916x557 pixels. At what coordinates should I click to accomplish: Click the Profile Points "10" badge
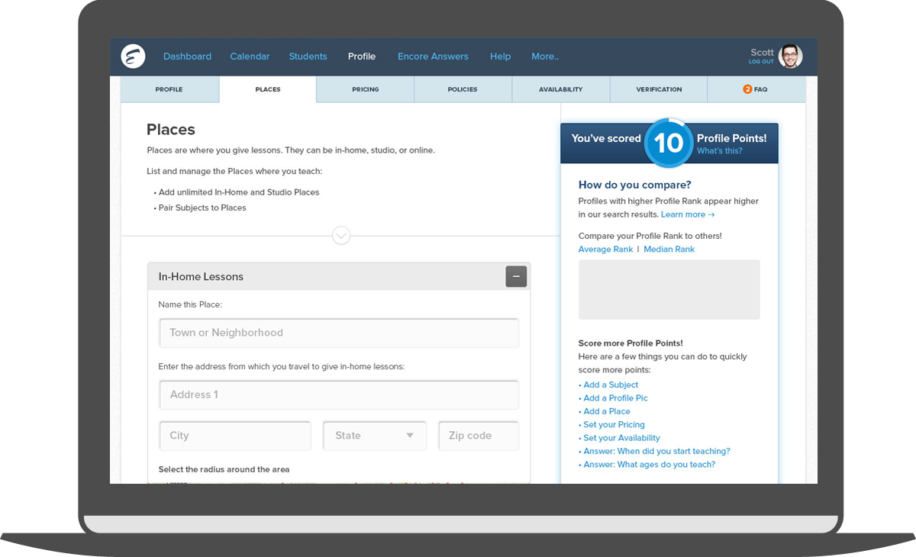point(669,143)
